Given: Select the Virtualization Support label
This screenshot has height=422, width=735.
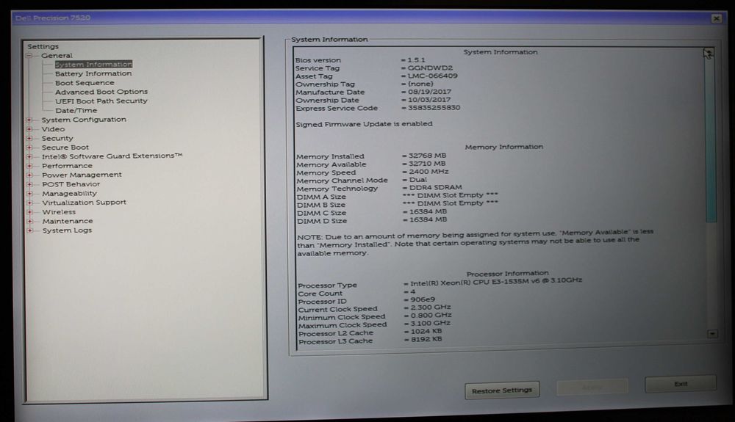Looking at the screenshot, I should pyautogui.click(x=84, y=203).
